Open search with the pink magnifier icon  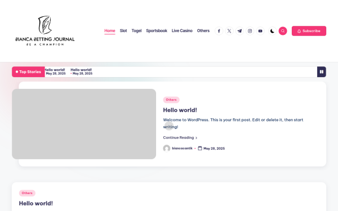click(283, 31)
